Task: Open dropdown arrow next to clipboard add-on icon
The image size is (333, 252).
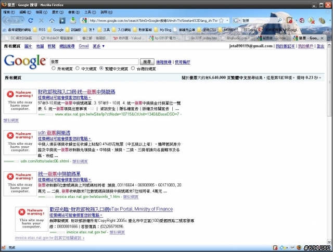Action: point(296,20)
